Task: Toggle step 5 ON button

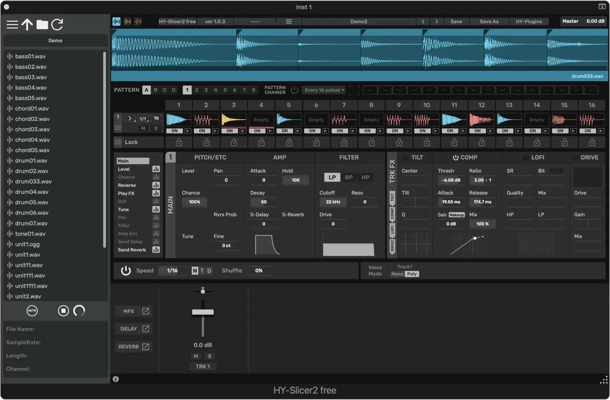Action: coord(285,131)
